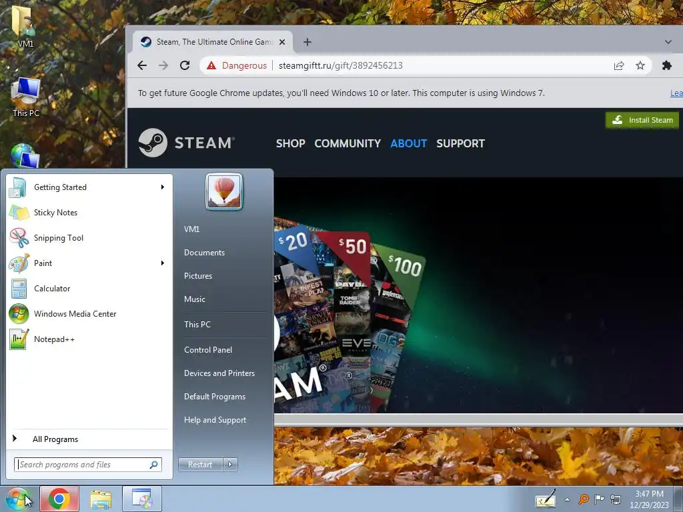683x512 pixels.
Task: Open the SUPPORT page
Action: pyautogui.click(x=460, y=143)
